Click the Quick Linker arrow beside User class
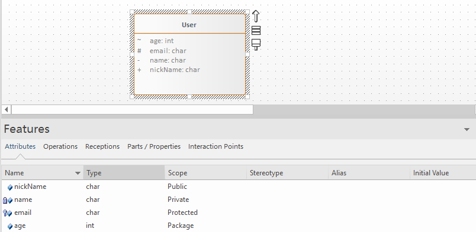Viewport: 476px width, 232px height. point(256,16)
